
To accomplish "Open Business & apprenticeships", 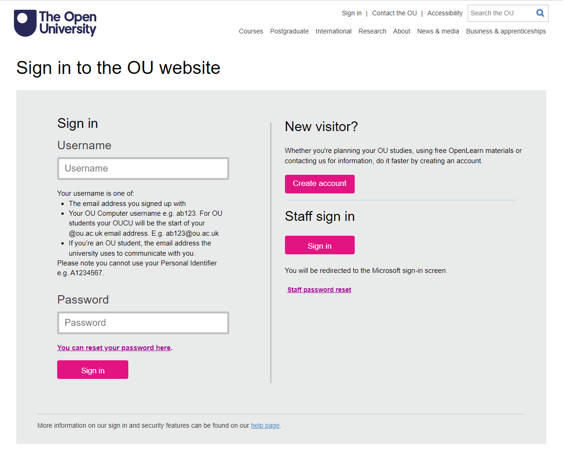I will pos(506,31).
